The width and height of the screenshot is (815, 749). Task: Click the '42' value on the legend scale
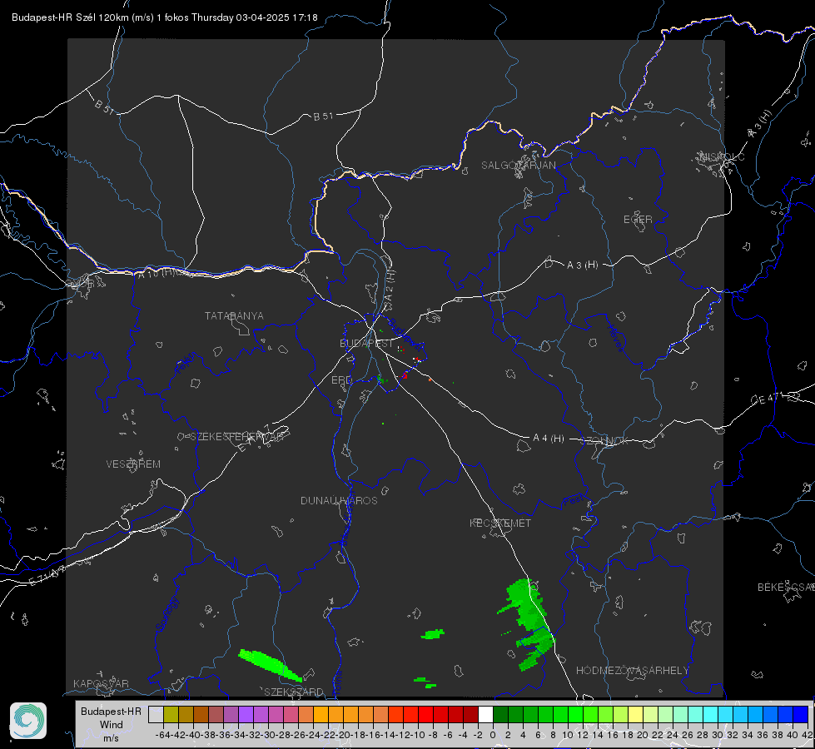pyautogui.click(x=807, y=735)
